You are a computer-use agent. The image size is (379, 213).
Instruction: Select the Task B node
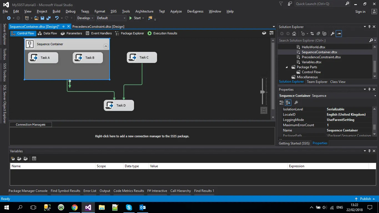[88, 58]
